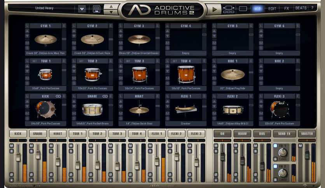325x188 pixels.
Task: Click the screen size toggle icon
Action: [243, 9]
